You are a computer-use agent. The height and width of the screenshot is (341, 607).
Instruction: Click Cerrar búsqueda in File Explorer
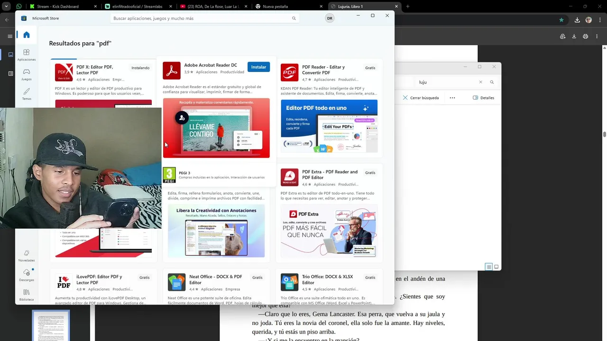click(421, 98)
